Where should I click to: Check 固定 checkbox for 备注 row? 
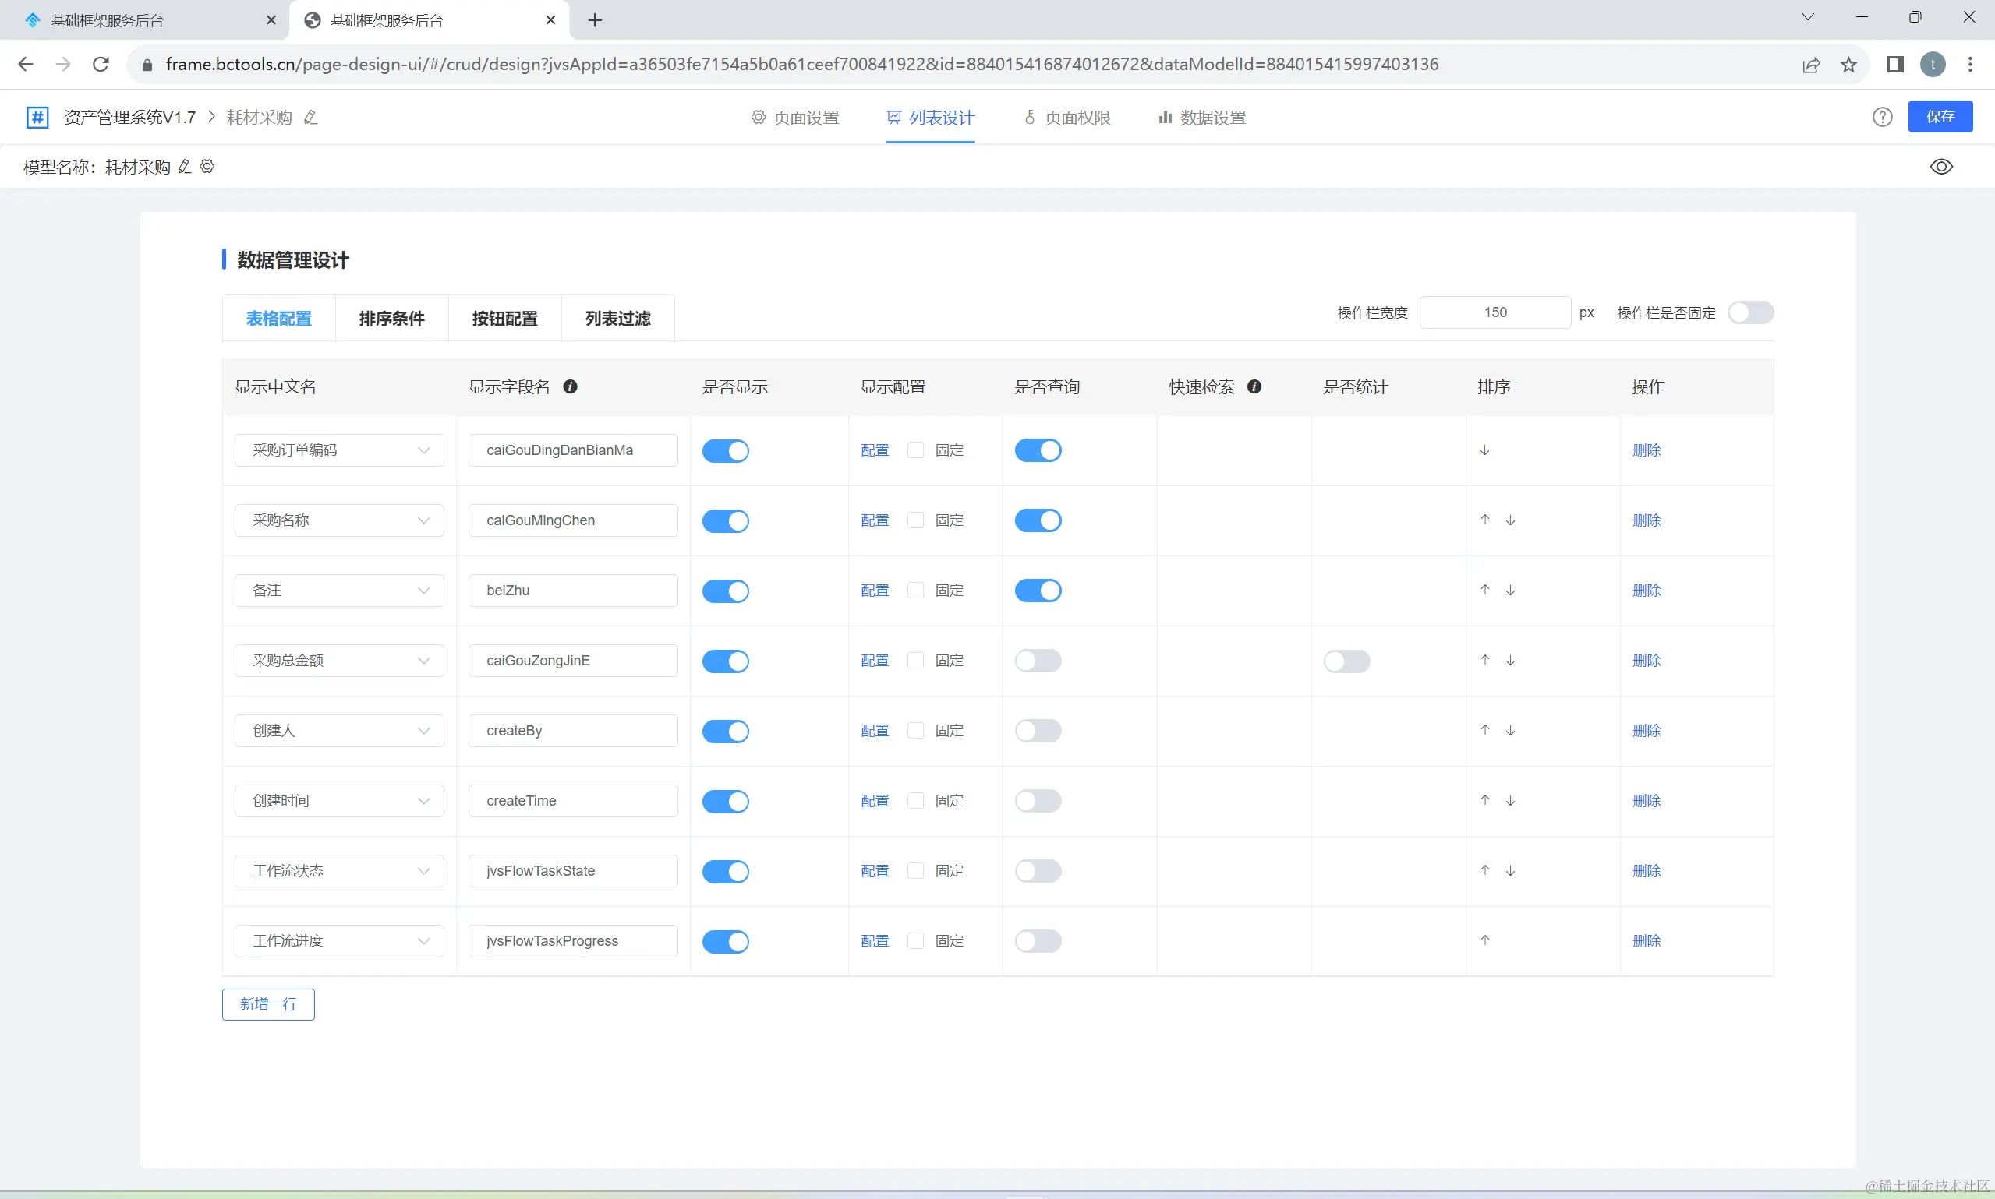[915, 591]
